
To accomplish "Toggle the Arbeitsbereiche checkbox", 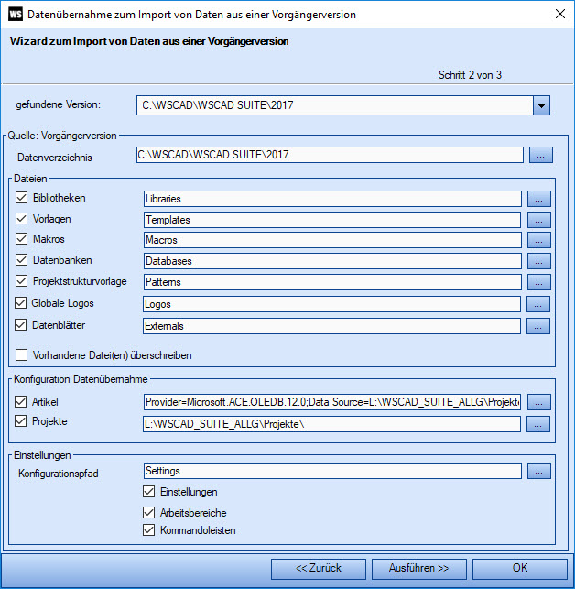I will click(x=148, y=512).
